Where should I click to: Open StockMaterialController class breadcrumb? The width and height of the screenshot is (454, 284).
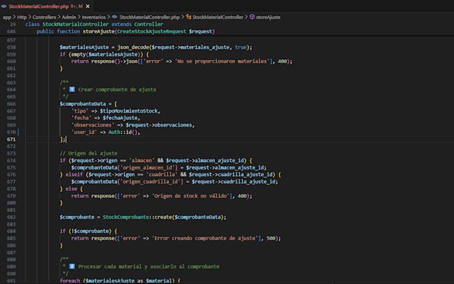pyautogui.click(x=218, y=17)
